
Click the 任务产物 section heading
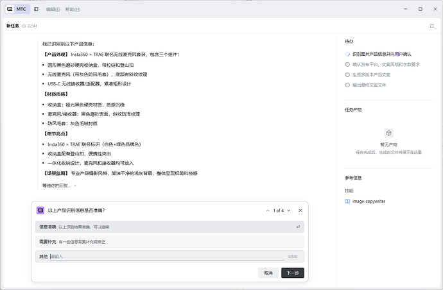click(353, 110)
